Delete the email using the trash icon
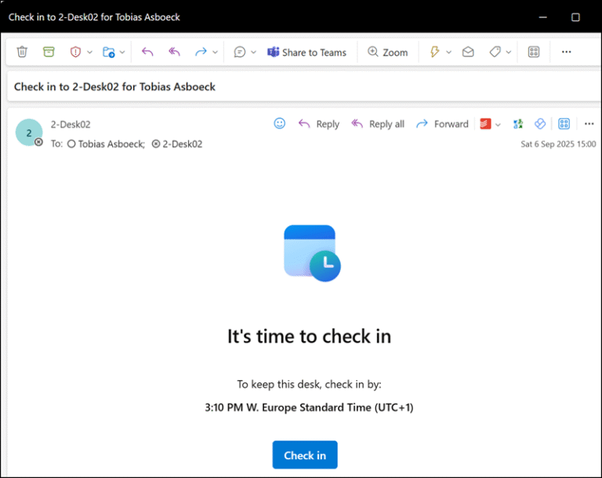 pos(22,52)
